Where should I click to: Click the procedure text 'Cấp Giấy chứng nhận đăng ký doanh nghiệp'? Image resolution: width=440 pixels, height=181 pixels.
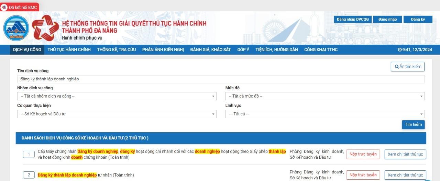(x=78, y=151)
